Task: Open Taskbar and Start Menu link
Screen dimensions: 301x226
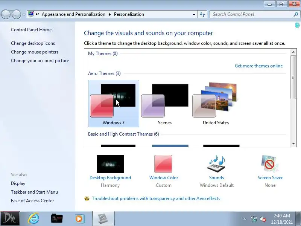Action: (34, 192)
